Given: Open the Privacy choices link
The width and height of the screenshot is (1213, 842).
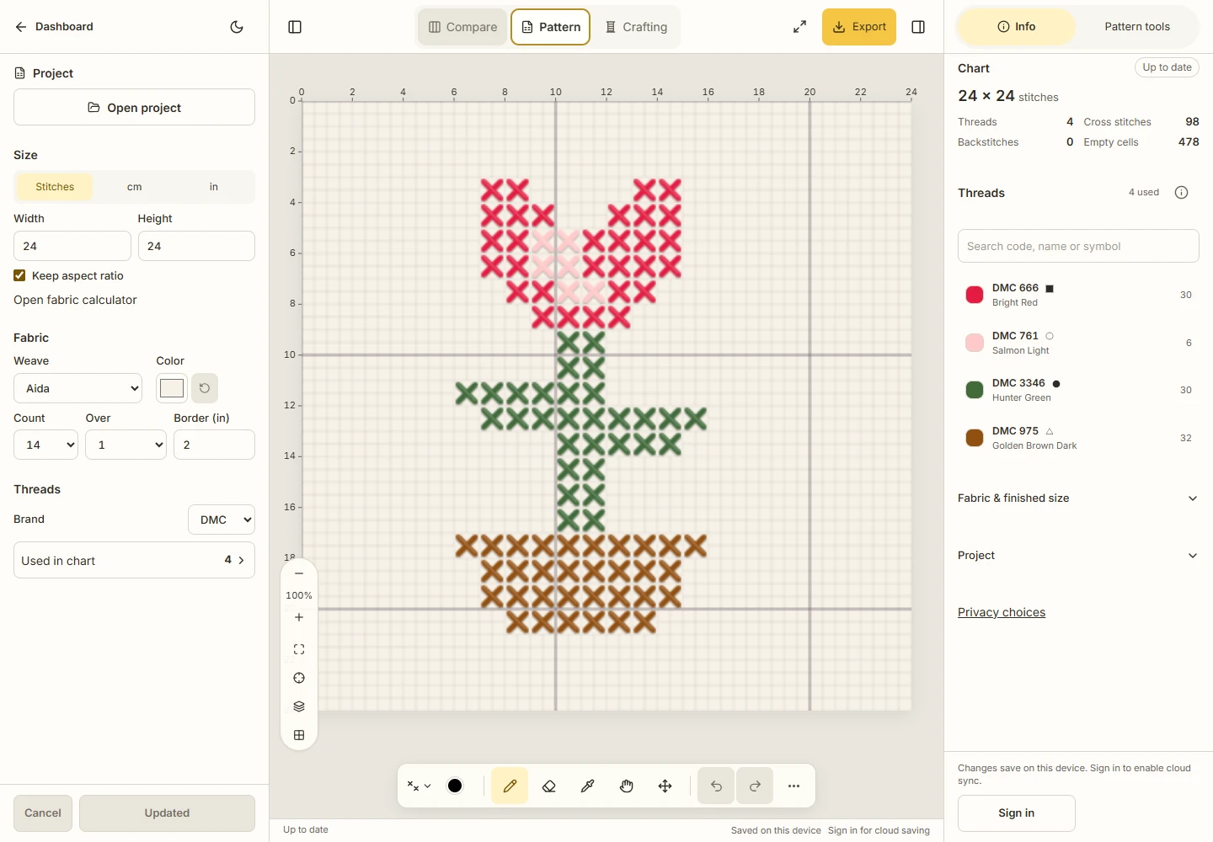Looking at the screenshot, I should tap(1002, 612).
